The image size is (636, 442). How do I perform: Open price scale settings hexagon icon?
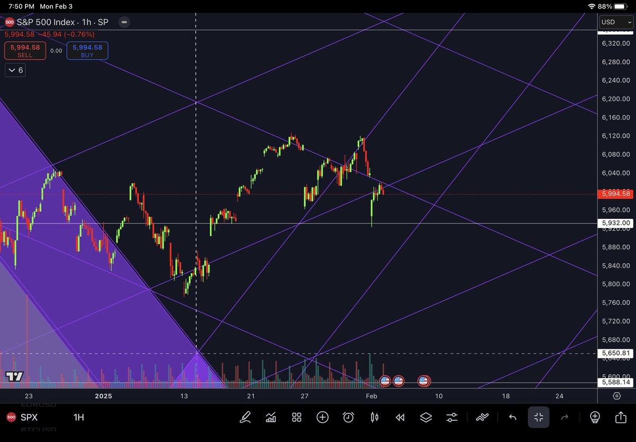[617, 396]
